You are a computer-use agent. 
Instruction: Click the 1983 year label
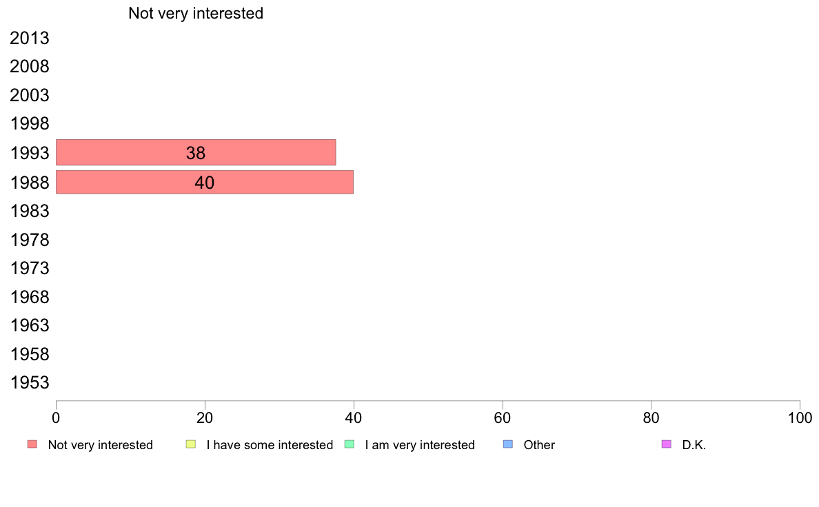click(x=29, y=211)
